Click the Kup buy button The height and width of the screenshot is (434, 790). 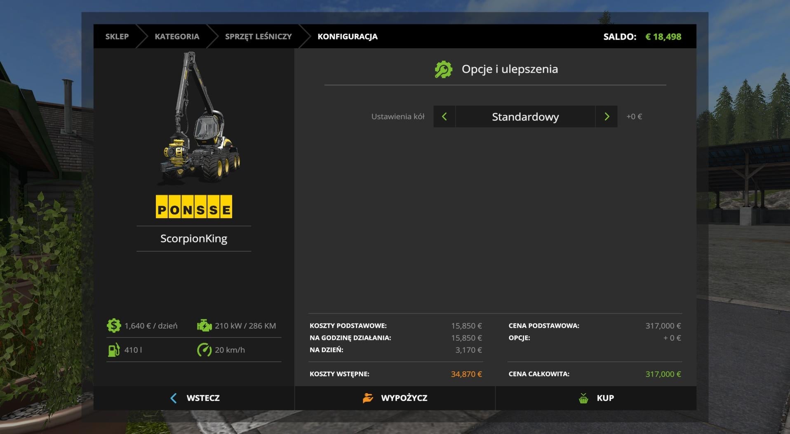click(x=596, y=398)
